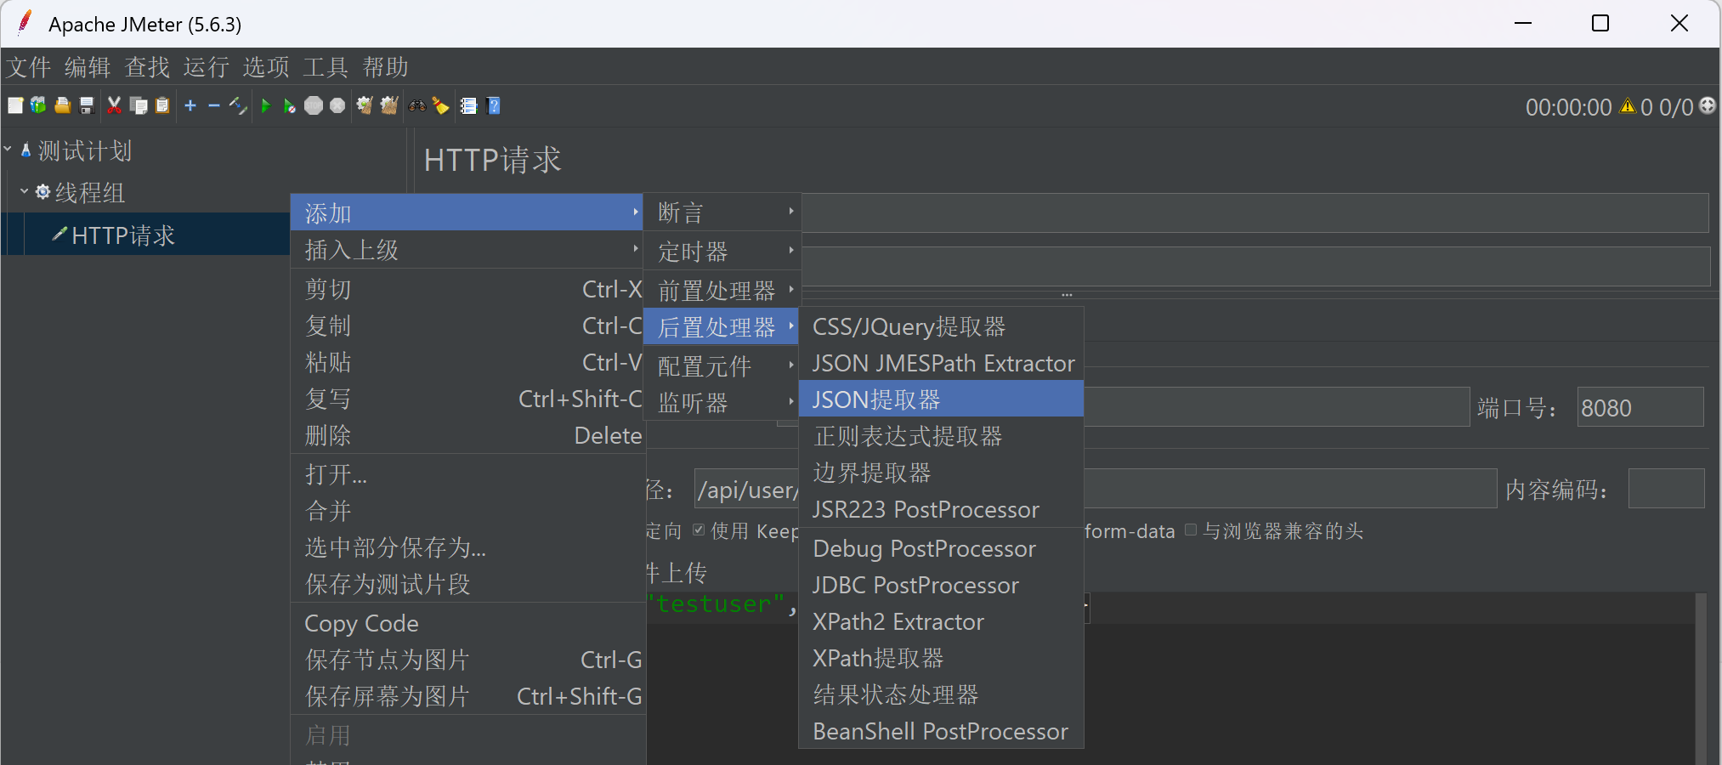
Task: Open the 文件 menu
Action: point(28,67)
